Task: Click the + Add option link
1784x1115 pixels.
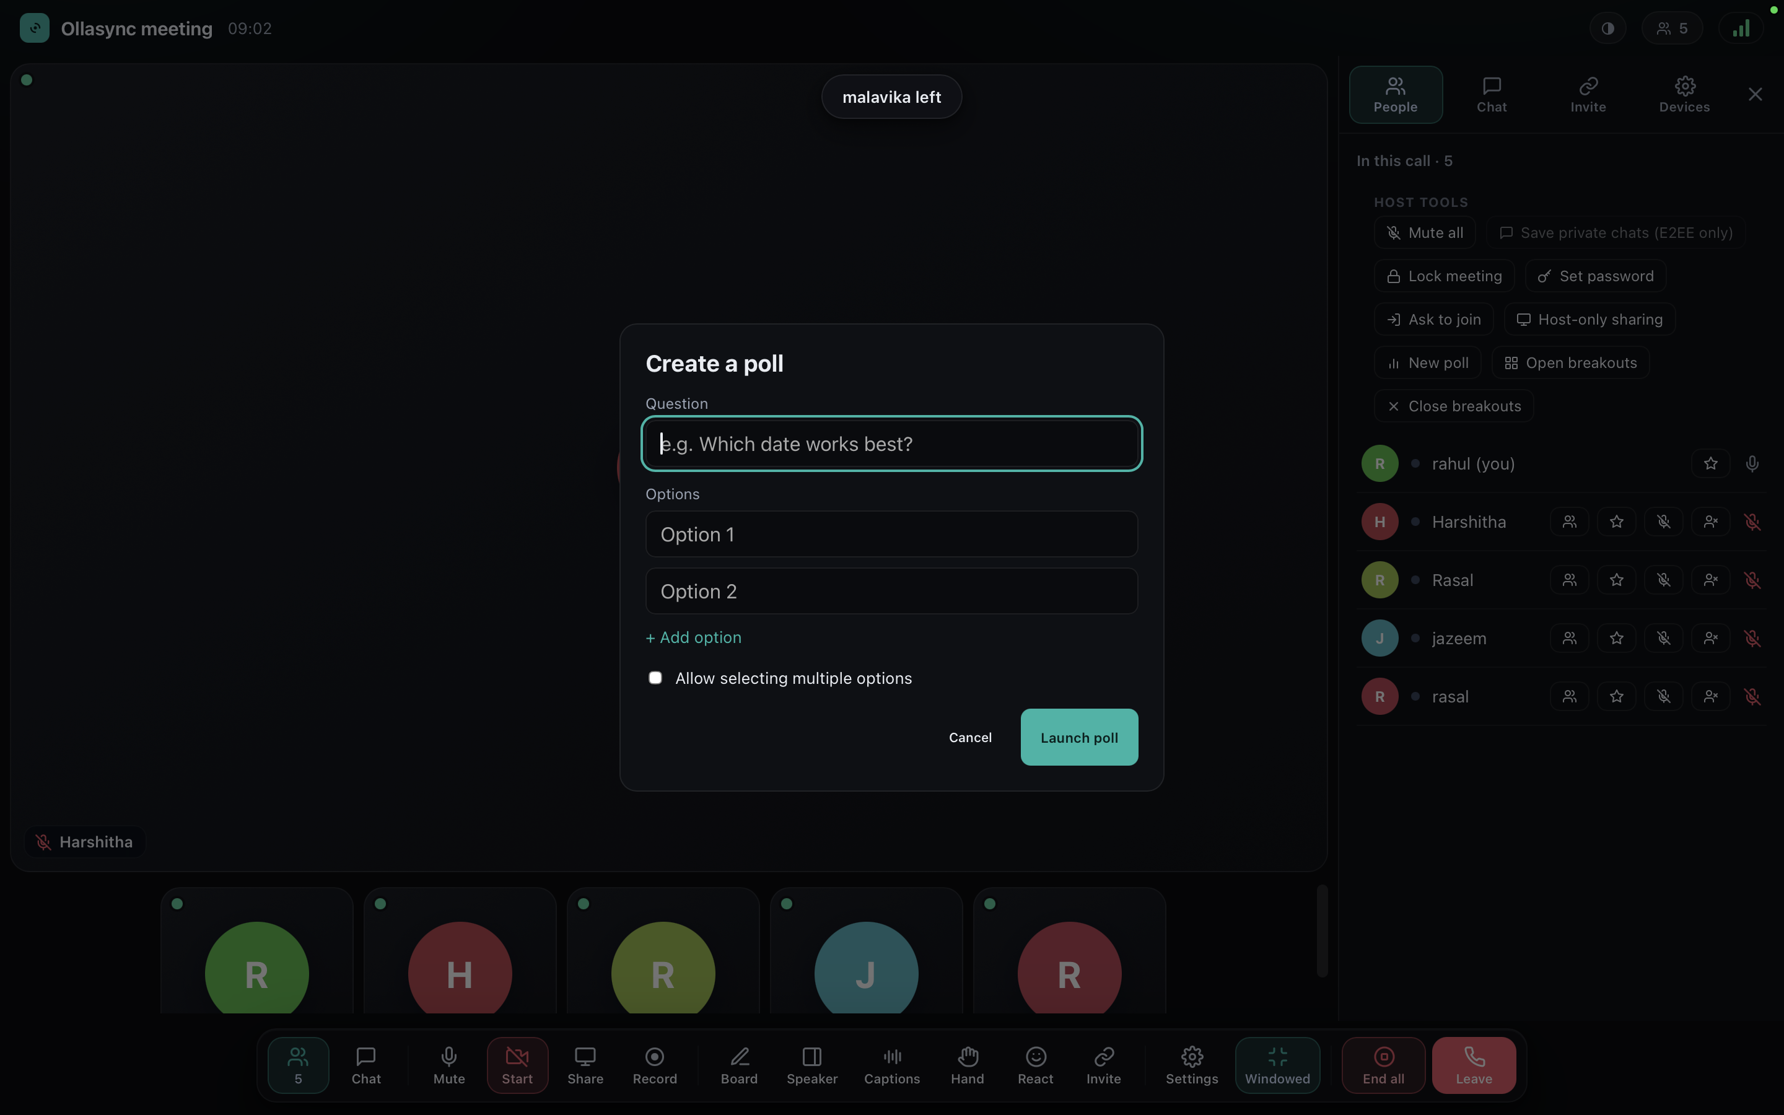Action: (x=693, y=638)
